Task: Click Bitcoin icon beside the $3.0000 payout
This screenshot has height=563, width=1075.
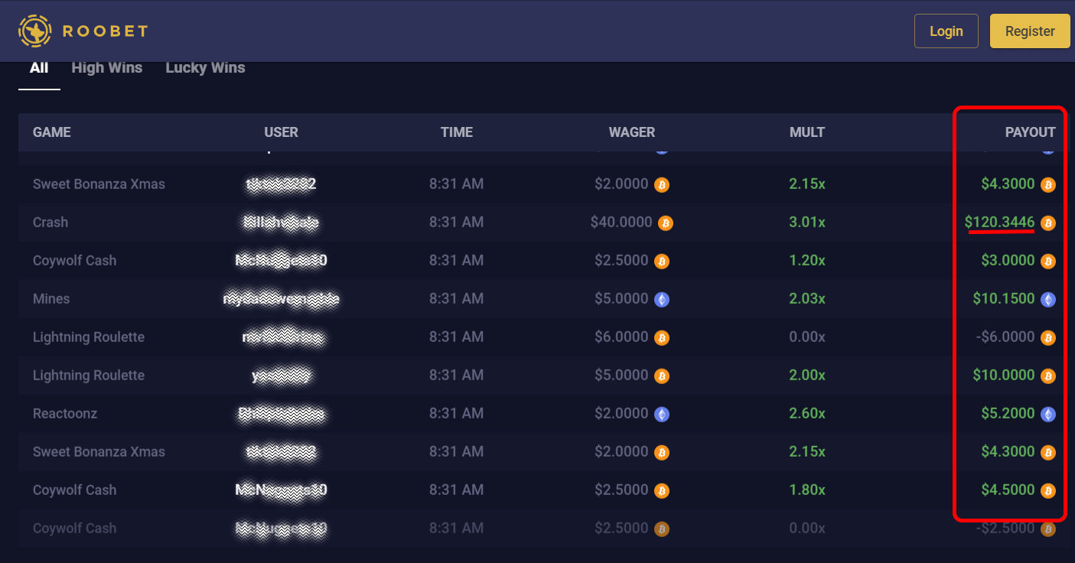Action: point(1048,261)
